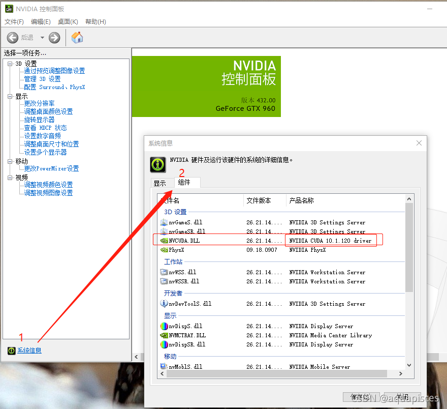This screenshot has width=447, height=409.
Task: Click nvGameS.dll file icon
Action: pyautogui.click(x=164, y=222)
